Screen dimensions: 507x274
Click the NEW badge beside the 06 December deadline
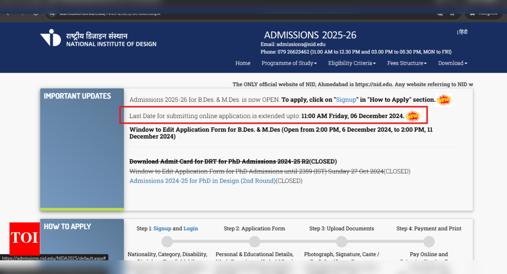click(x=413, y=116)
